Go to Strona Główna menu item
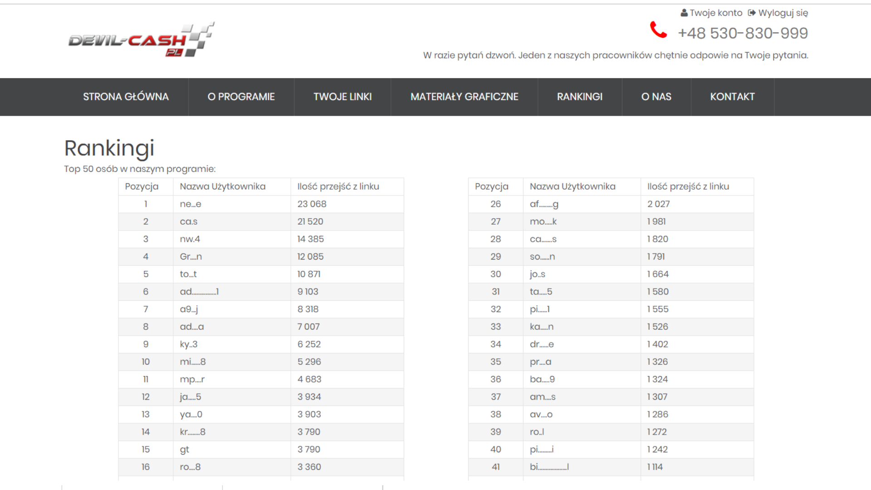The height and width of the screenshot is (490, 871). [126, 97]
